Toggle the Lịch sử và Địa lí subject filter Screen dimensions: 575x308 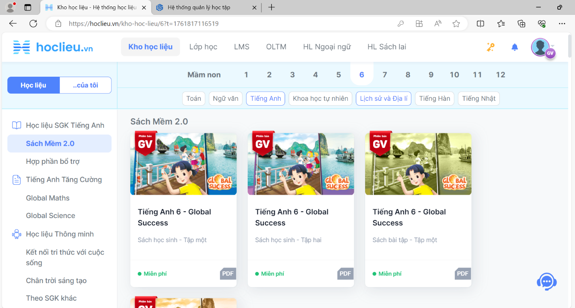point(383,98)
